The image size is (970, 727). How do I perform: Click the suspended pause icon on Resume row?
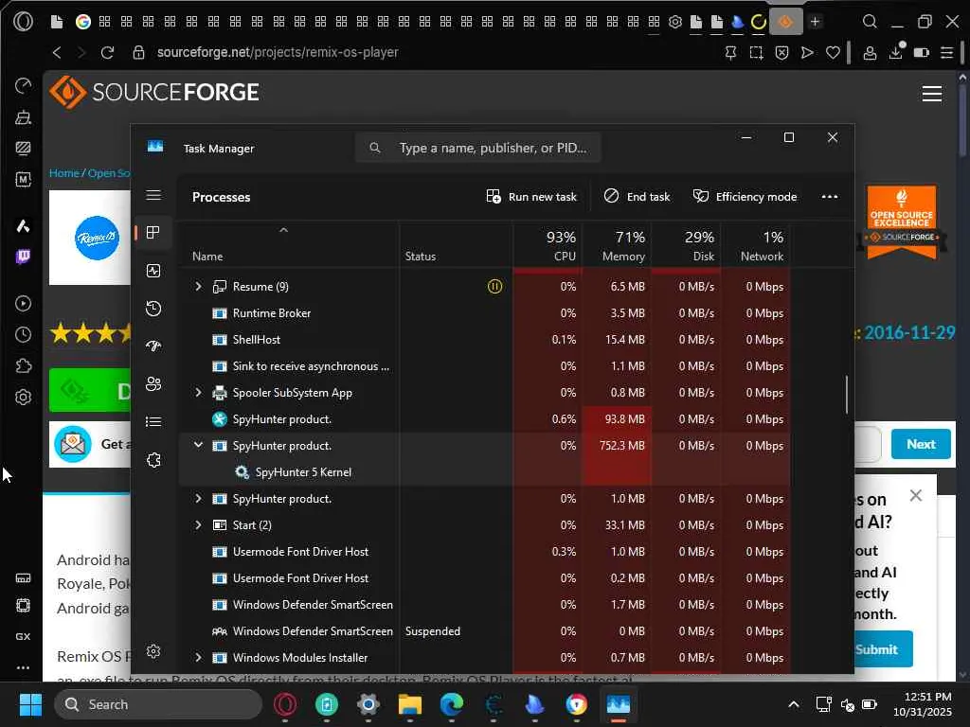tap(494, 286)
